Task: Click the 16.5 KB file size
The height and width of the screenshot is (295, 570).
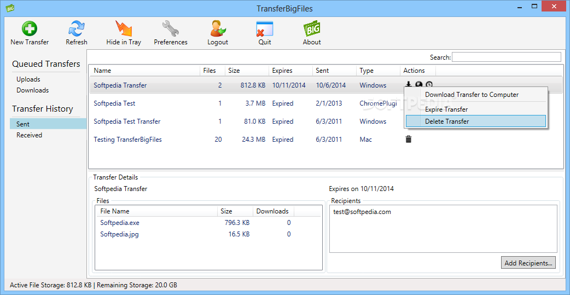Action: [240, 234]
